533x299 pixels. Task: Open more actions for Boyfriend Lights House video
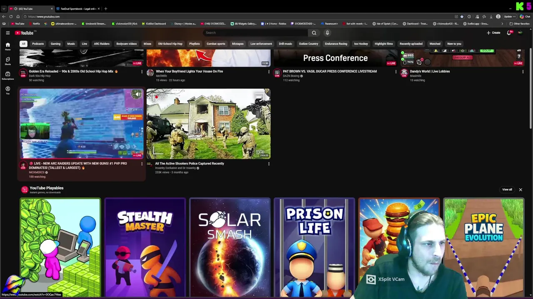(269, 71)
